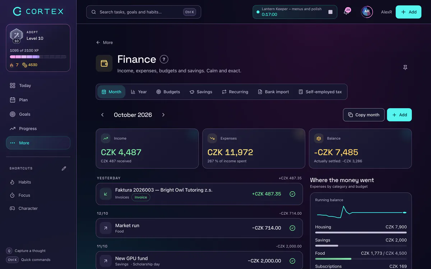
Task: Focus the search tasks, goals and habits field
Action: pos(144,12)
